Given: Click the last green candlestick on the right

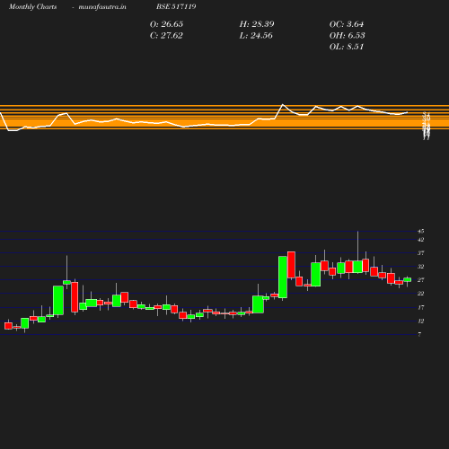Looking at the screenshot, I should [x=408, y=280].
